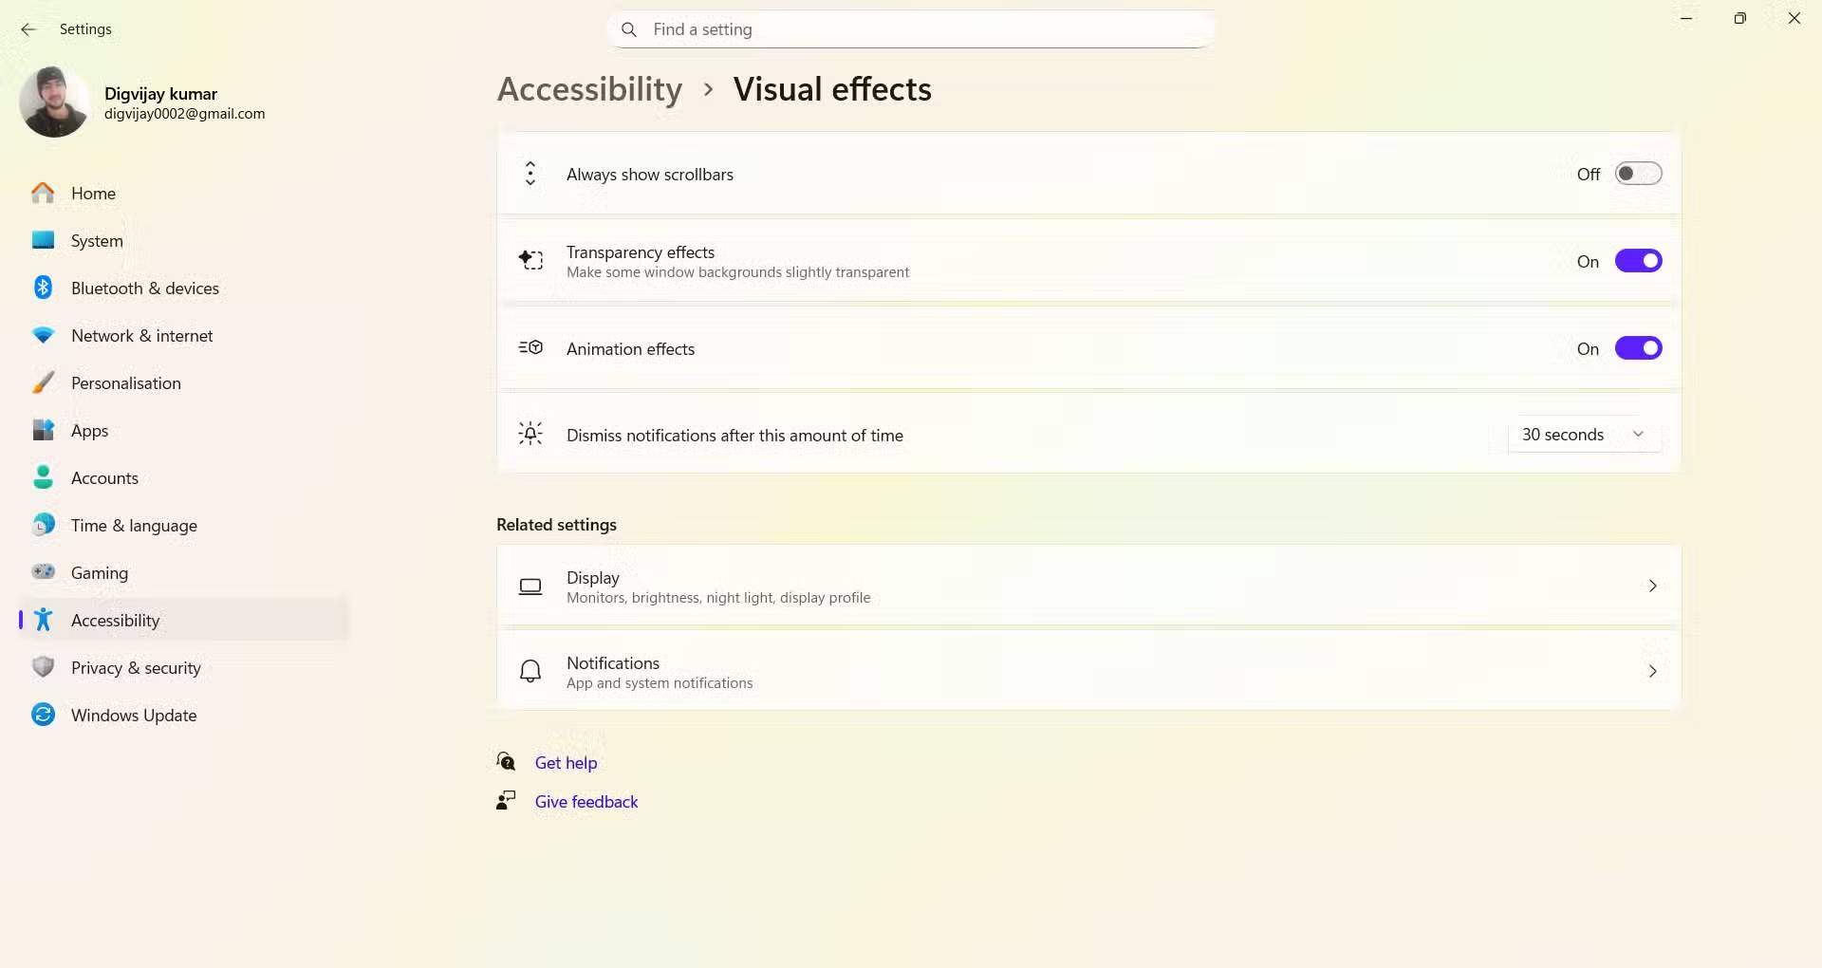The image size is (1822, 968).
Task: Open the Windows Update icon
Action: tap(43, 715)
